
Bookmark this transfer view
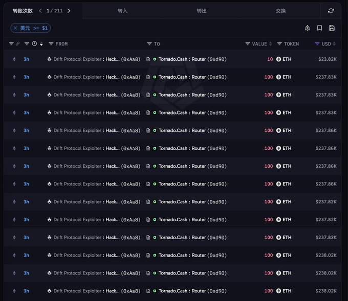pyautogui.click(x=319, y=28)
